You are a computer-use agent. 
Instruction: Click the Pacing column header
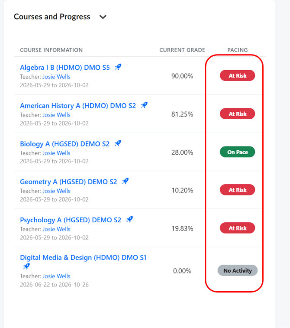click(238, 50)
